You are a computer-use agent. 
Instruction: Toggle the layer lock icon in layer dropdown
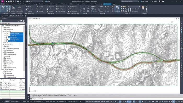(125, 7)
